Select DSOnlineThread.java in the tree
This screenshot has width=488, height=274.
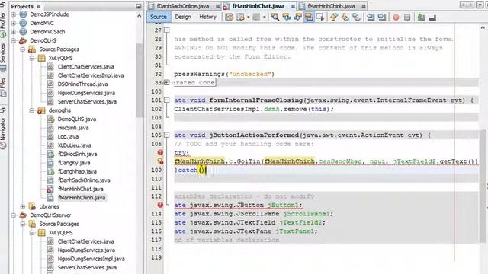[83, 84]
